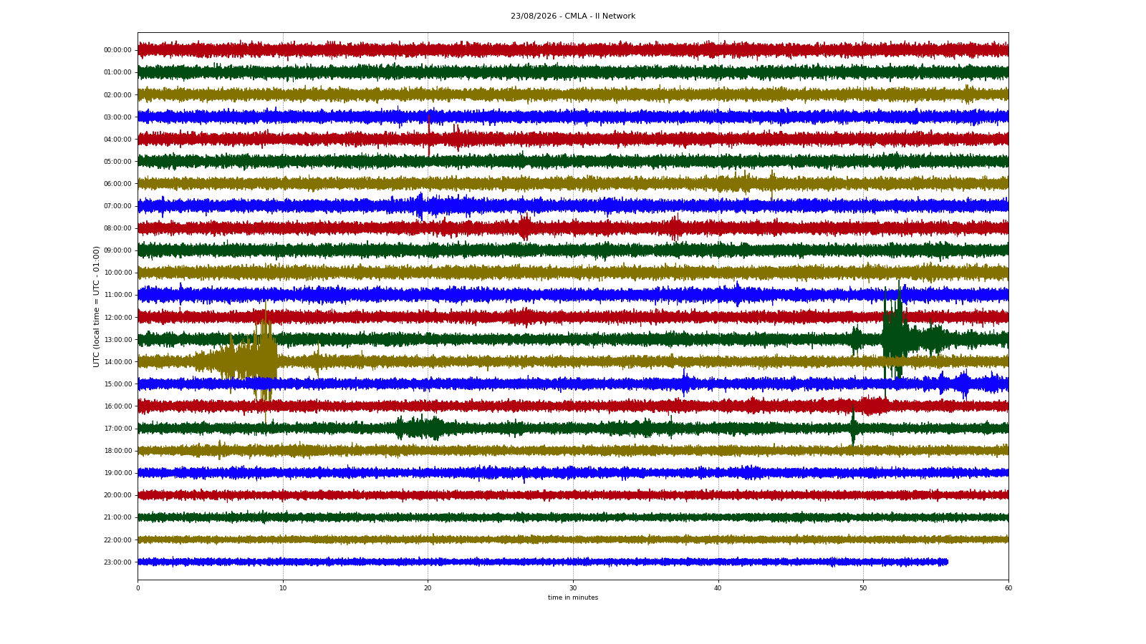Pick the 20:00:00 hour label

pyautogui.click(x=117, y=495)
